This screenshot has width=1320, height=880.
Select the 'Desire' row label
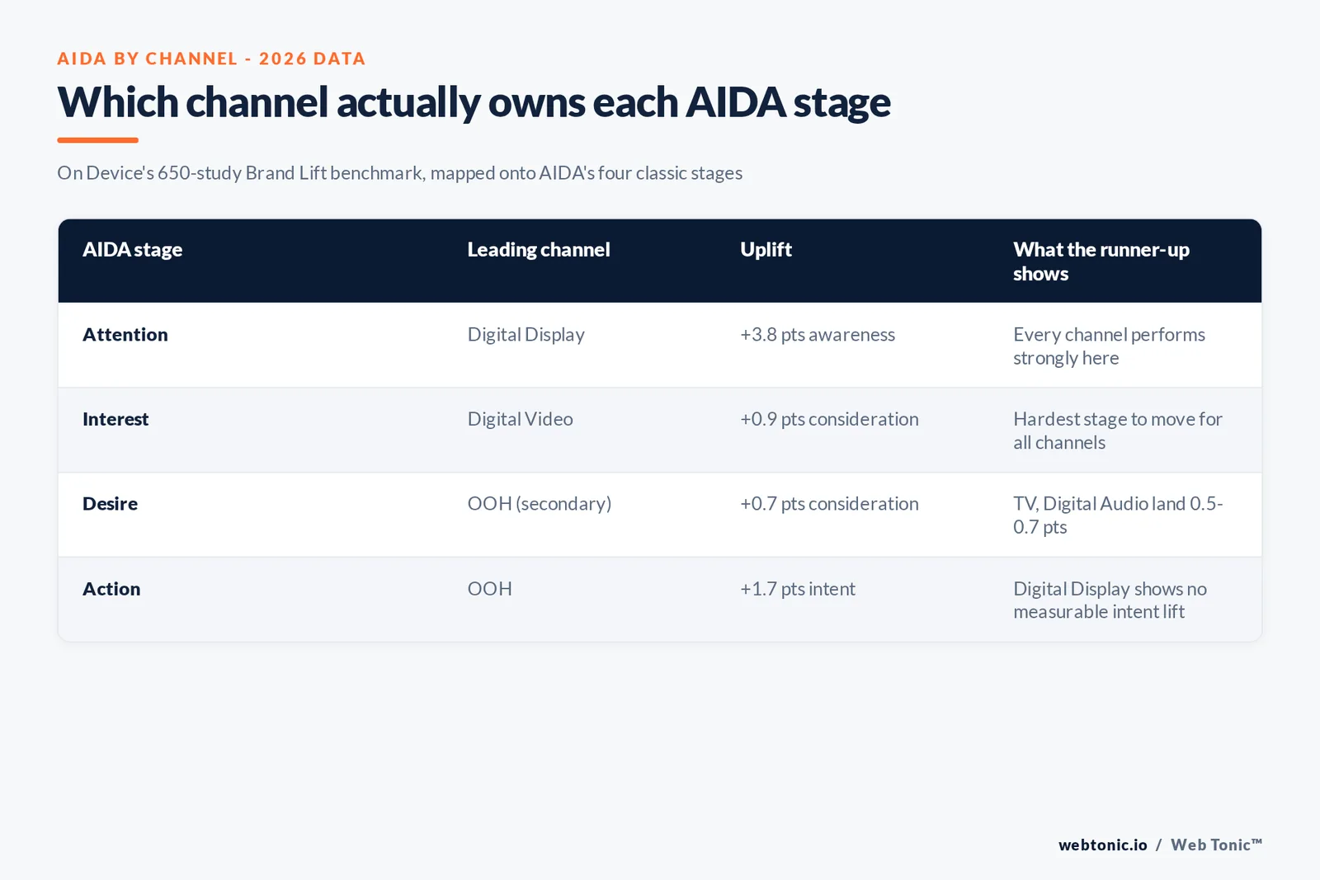[110, 504]
